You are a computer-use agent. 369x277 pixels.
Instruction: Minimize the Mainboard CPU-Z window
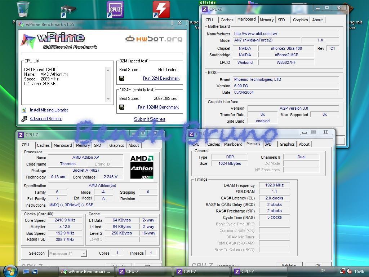pyautogui.click(x=318, y=8)
